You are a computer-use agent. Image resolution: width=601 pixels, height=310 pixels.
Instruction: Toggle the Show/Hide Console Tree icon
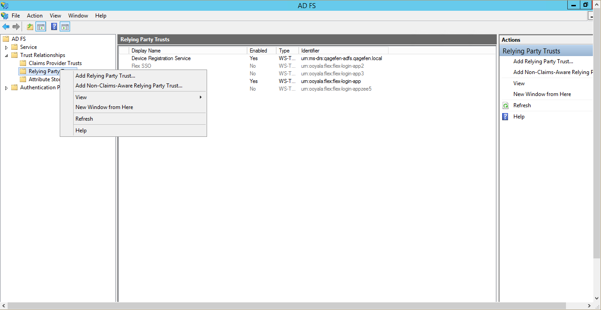coord(41,26)
